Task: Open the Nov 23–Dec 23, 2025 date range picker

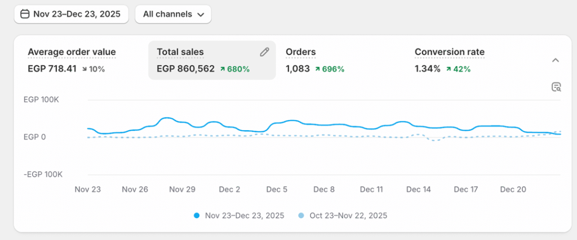Action: [x=71, y=14]
